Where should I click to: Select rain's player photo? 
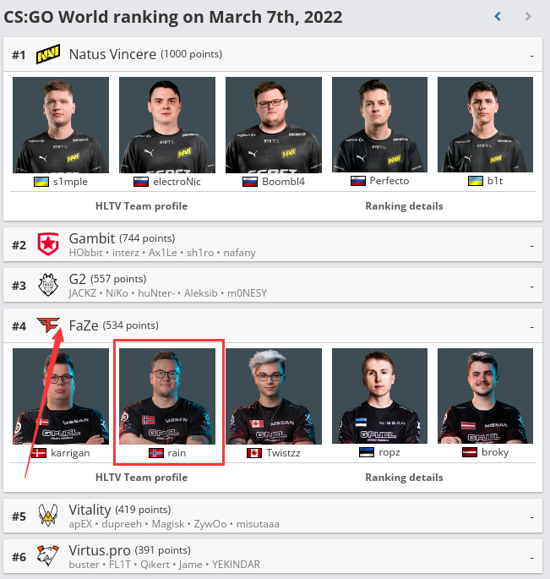point(166,396)
